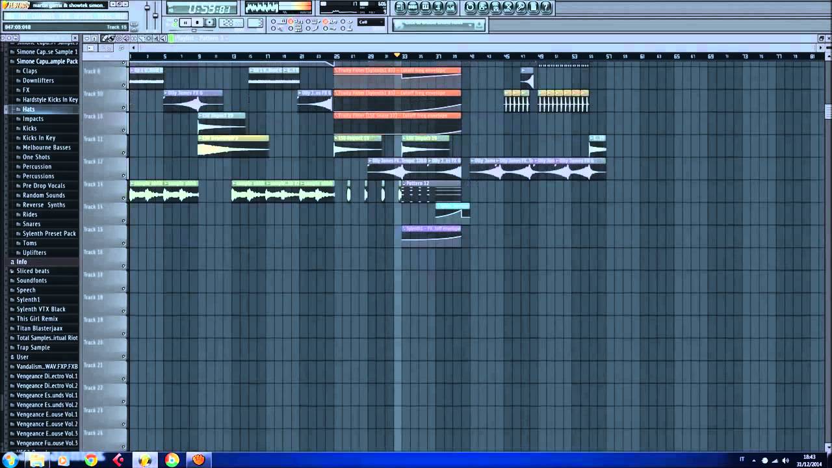This screenshot has height=468, width=832.
Task: Click the snap magnet icon in playlist
Action: [94, 38]
